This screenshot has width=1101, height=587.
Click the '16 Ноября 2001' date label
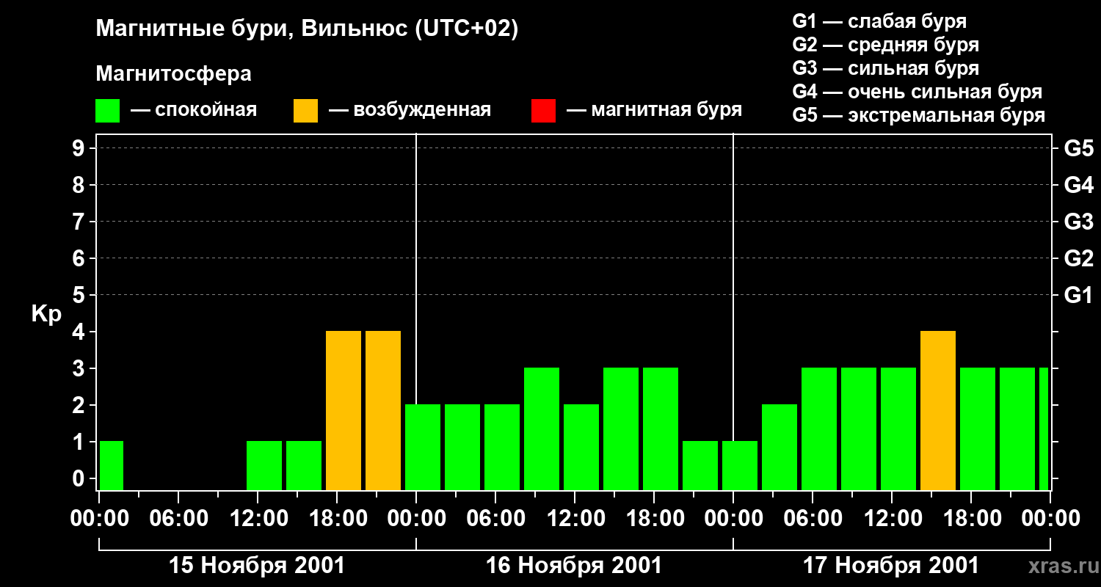(574, 566)
